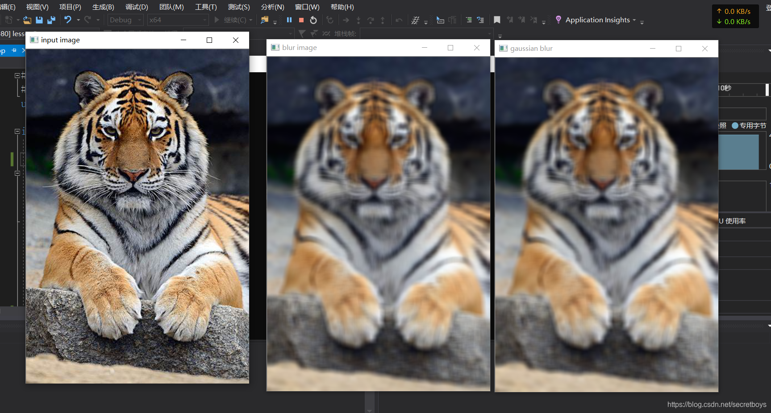The image size is (771, 413).
Task: Open the Project (项目) menu
Action: coord(70,7)
